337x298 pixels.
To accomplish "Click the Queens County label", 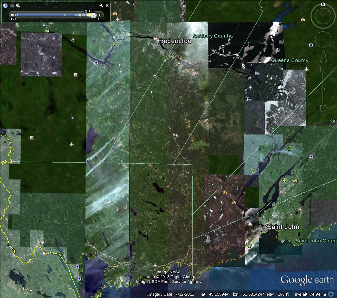I will coord(290,60).
